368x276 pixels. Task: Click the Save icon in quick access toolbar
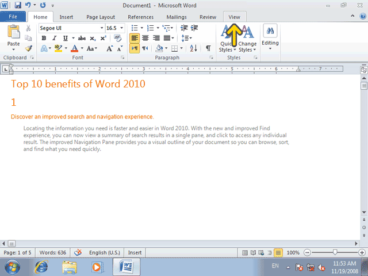(18, 5)
